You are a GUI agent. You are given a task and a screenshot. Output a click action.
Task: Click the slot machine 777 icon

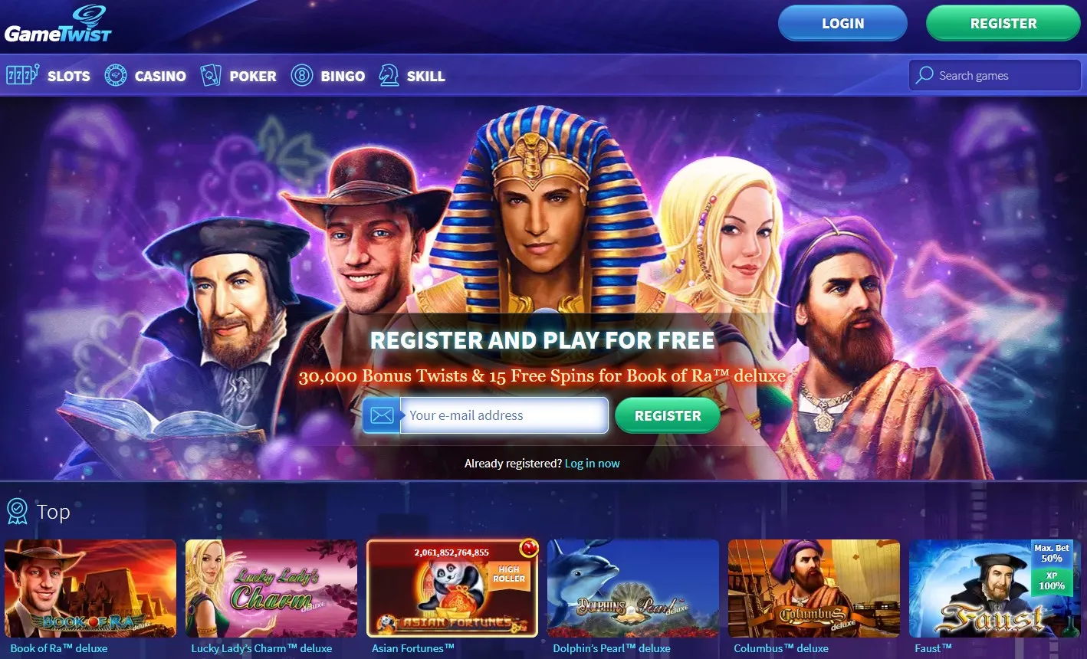pos(22,75)
